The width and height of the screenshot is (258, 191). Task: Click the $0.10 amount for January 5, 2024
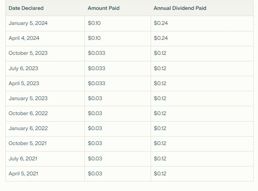coord(94,23)
